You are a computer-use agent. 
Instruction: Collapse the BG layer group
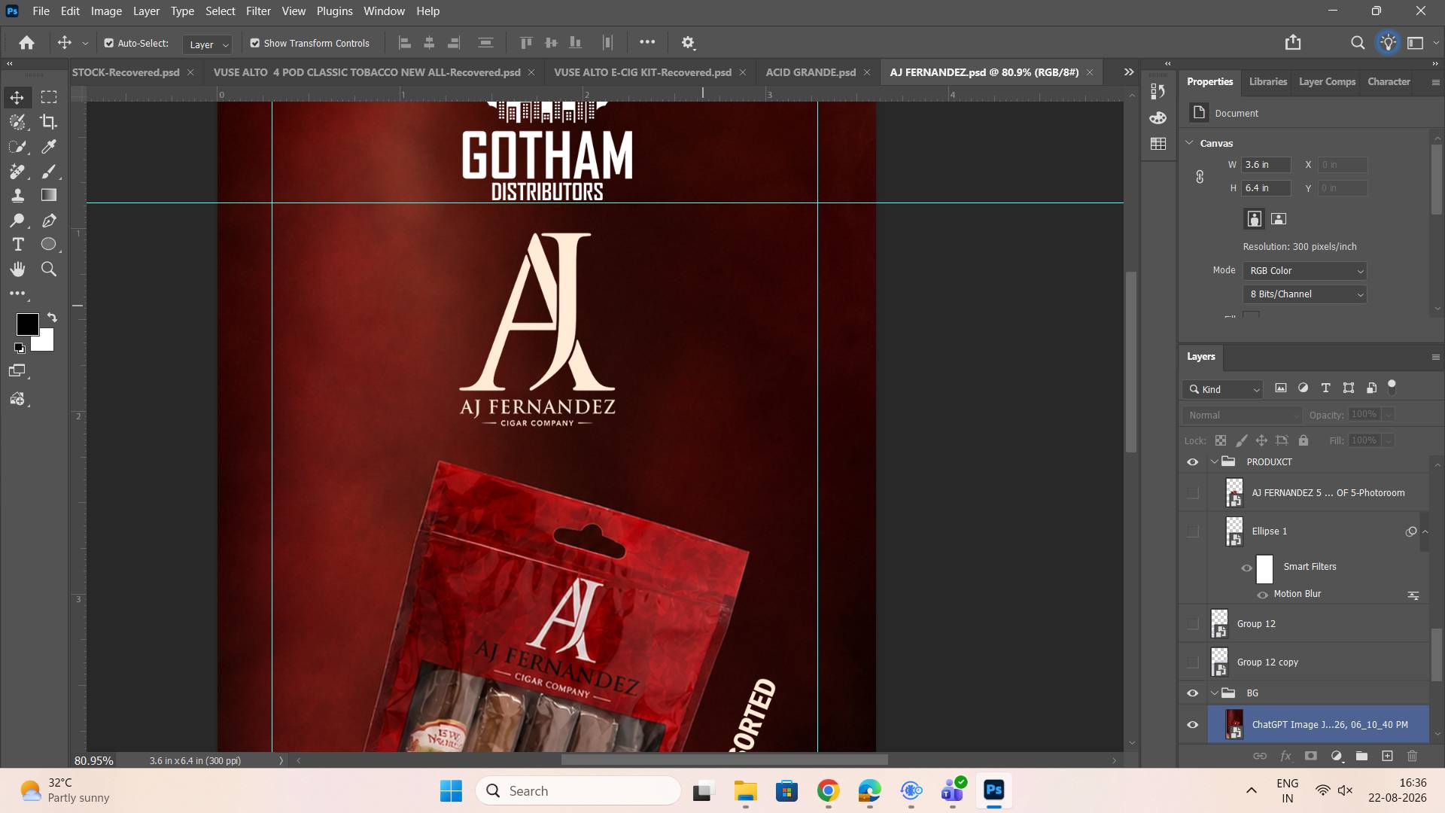(1215, 693)
